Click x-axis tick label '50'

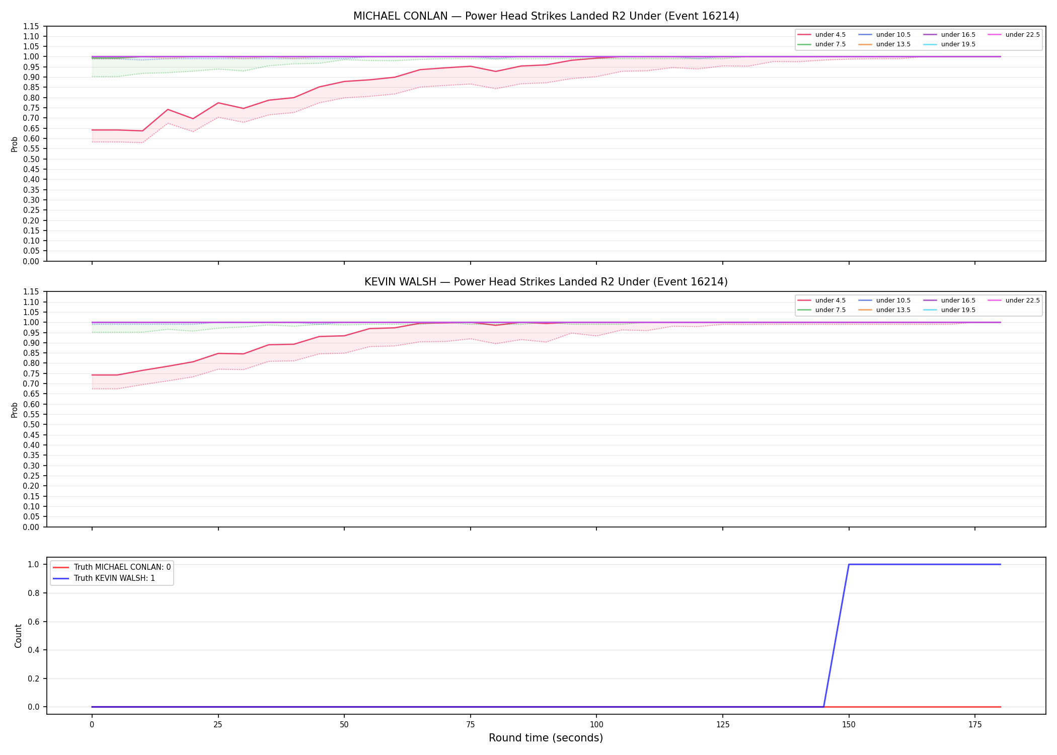point(344,725)
